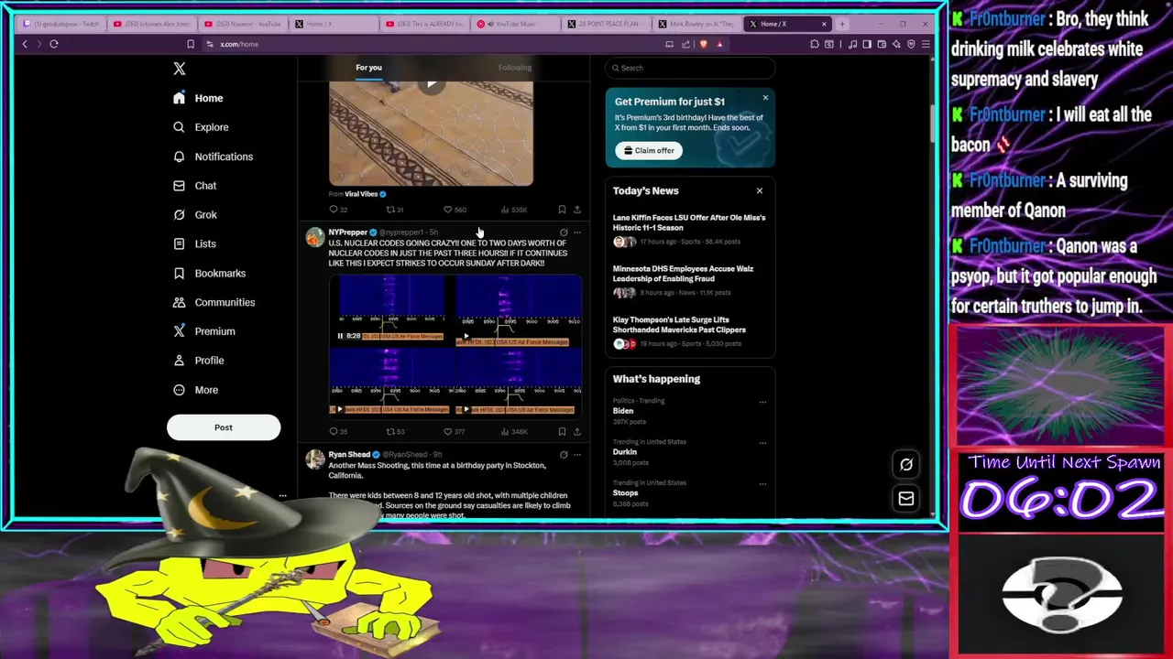Switch to the Following tab
This screenshot has height=659, width=1173.
click(514, 68)
